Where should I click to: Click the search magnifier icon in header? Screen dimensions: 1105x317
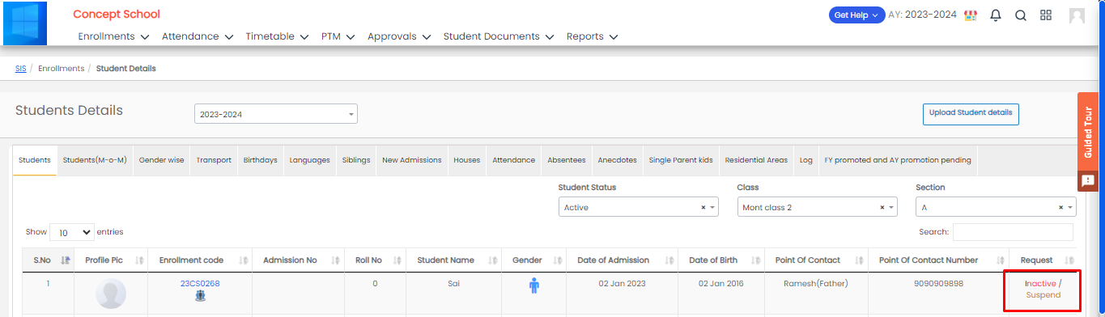(1021, 15)
